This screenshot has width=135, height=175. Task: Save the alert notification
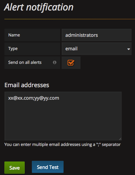15,168
